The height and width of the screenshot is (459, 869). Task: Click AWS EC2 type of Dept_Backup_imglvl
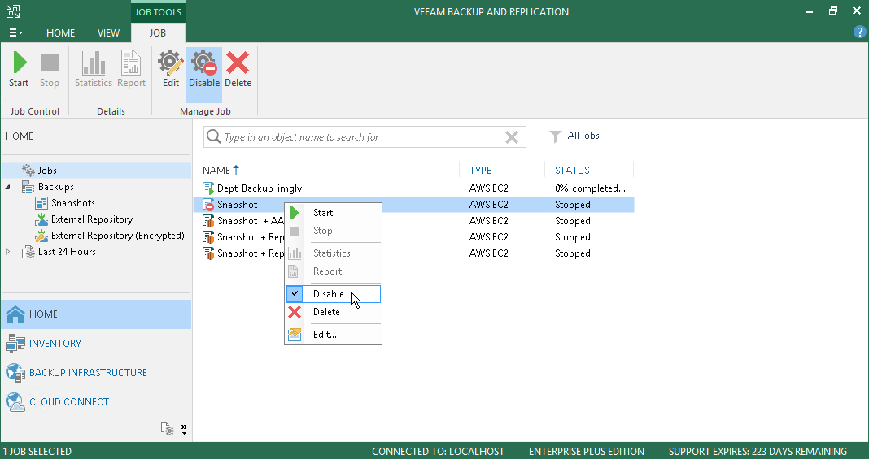488,188
